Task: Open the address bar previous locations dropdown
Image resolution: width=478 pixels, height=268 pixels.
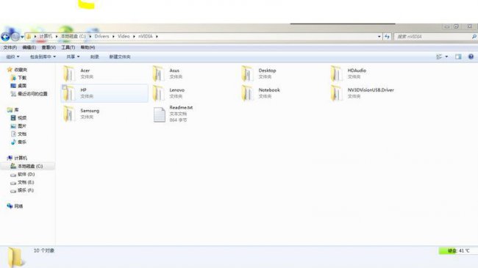Action: tap(379, 37)
